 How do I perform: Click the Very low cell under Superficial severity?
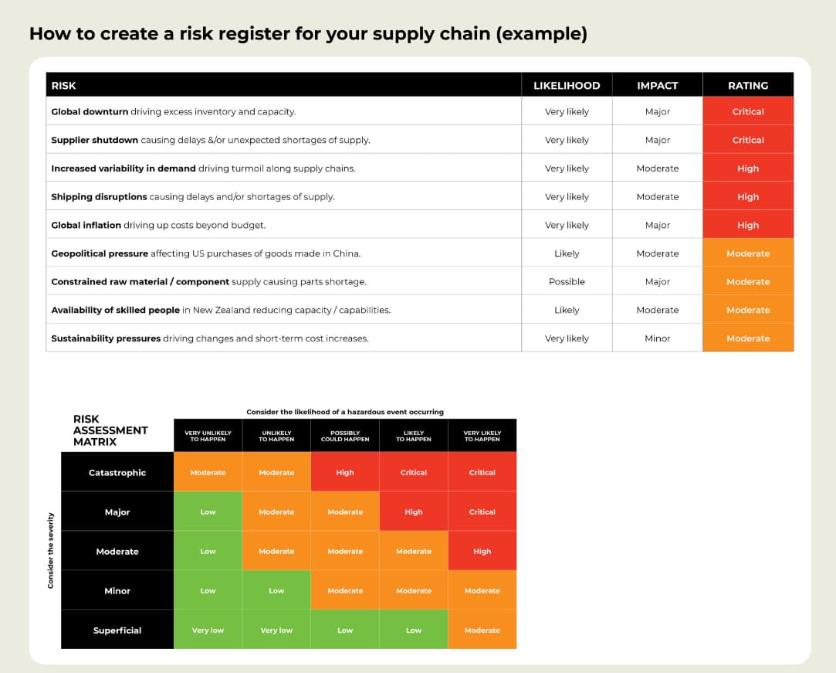(x=207, y=630)
